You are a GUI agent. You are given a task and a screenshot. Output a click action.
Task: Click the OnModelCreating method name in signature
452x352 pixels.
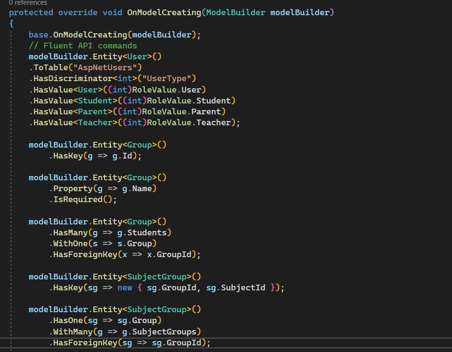coord(164,12)
